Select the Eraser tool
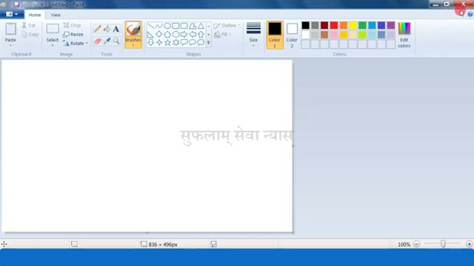474x266 pixels. [97, 41]
